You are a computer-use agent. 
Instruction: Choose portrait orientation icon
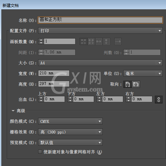128,84
